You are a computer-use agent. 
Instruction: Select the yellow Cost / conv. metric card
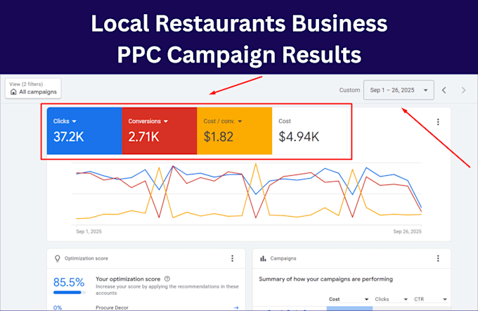(x=234, y=131)
